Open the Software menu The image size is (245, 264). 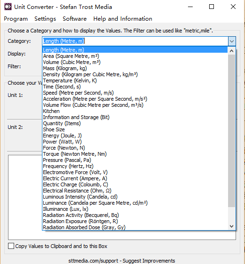74,19
